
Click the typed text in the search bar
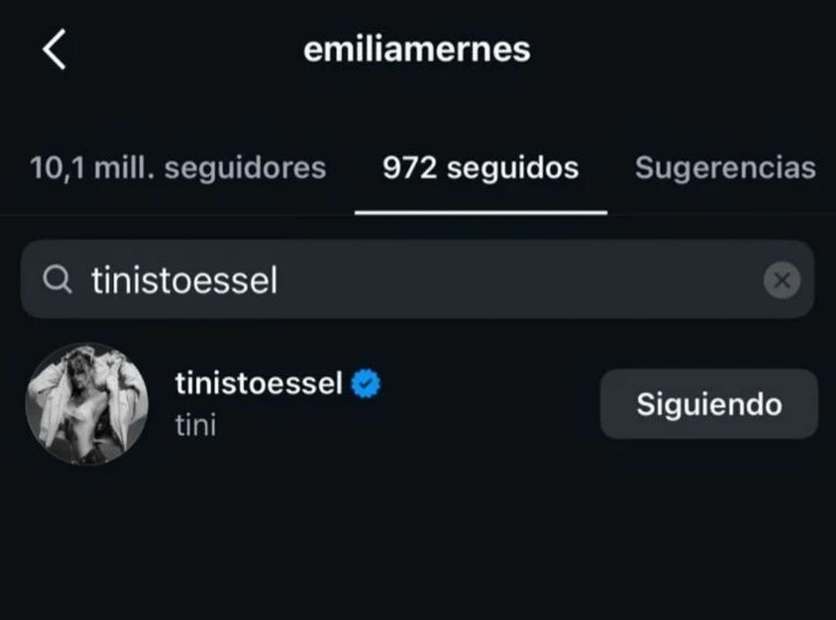[185, 280]
